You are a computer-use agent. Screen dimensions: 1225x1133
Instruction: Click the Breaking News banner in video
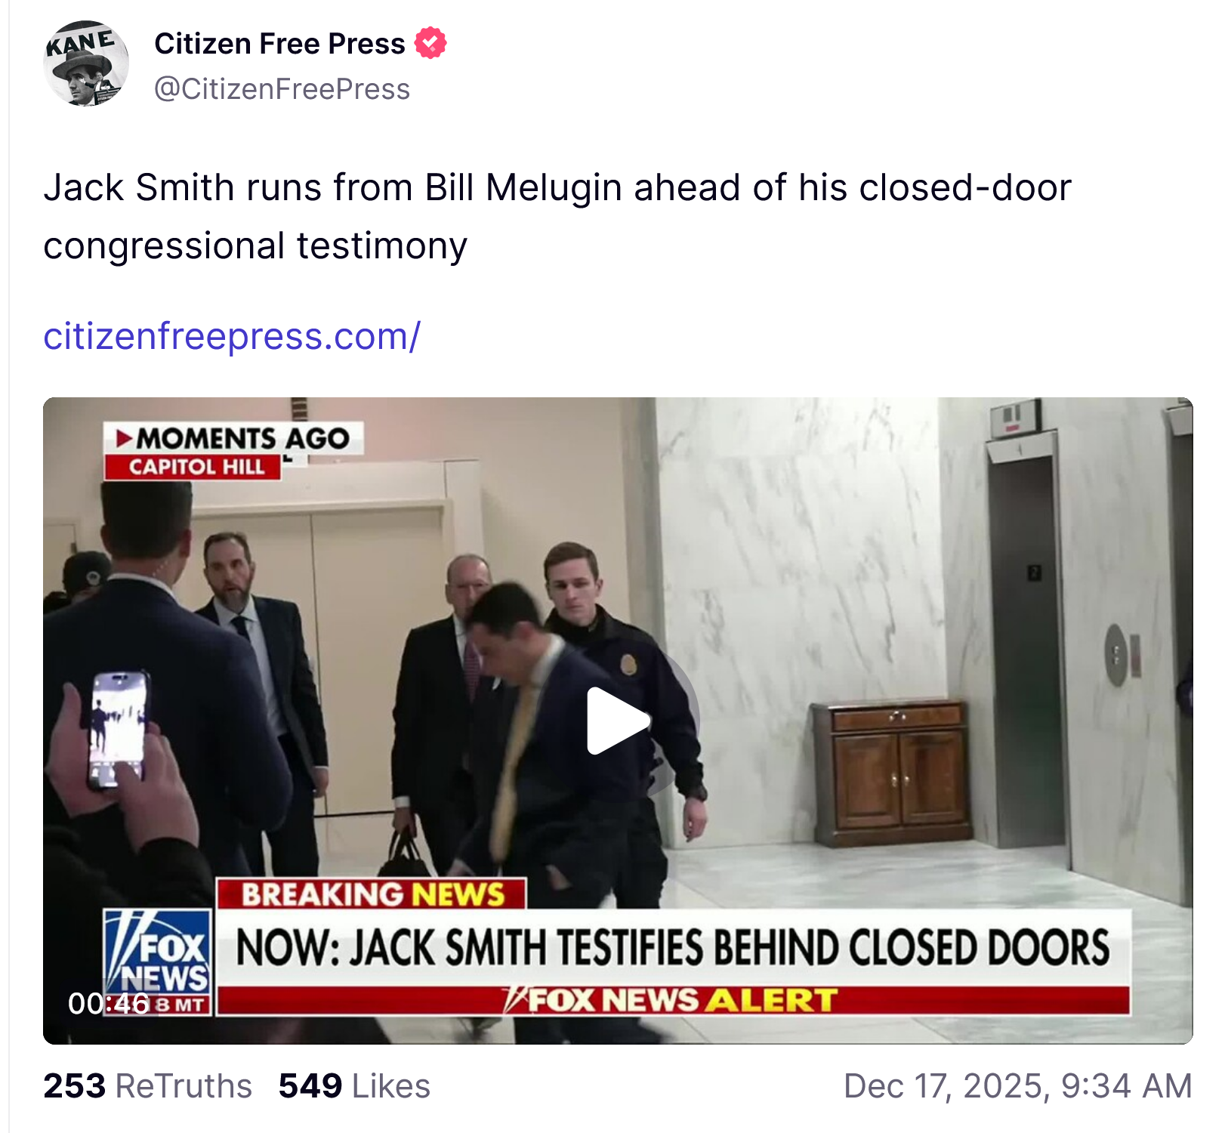tap(372, 894)
